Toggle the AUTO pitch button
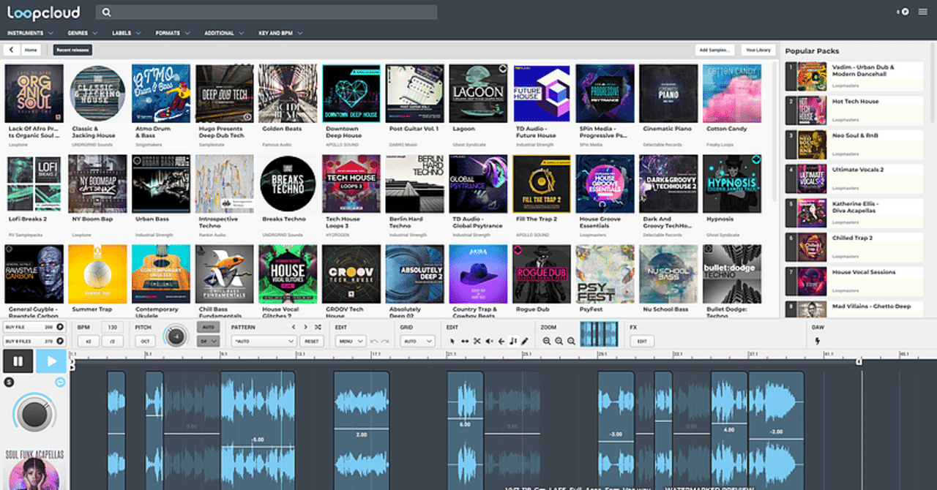This screenshot has height=490, width=937. tap(209, 327)
